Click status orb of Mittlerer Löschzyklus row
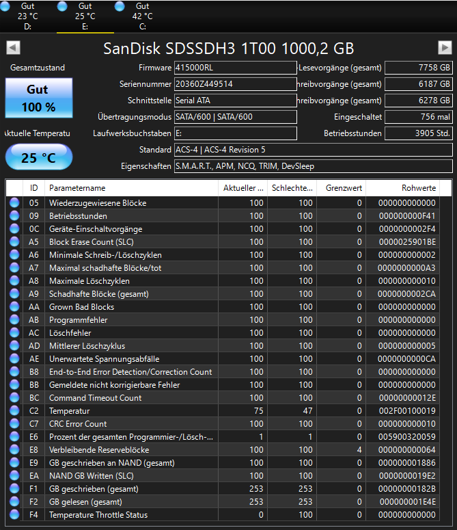Viewport: 457px width, 530px height. click(x=14, y=346)
